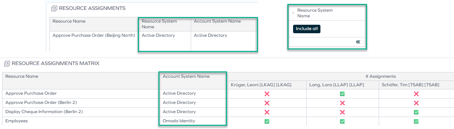Select Active Directory cell in Approve Purchase Order row
454x129 pixels.
[179, 94]
